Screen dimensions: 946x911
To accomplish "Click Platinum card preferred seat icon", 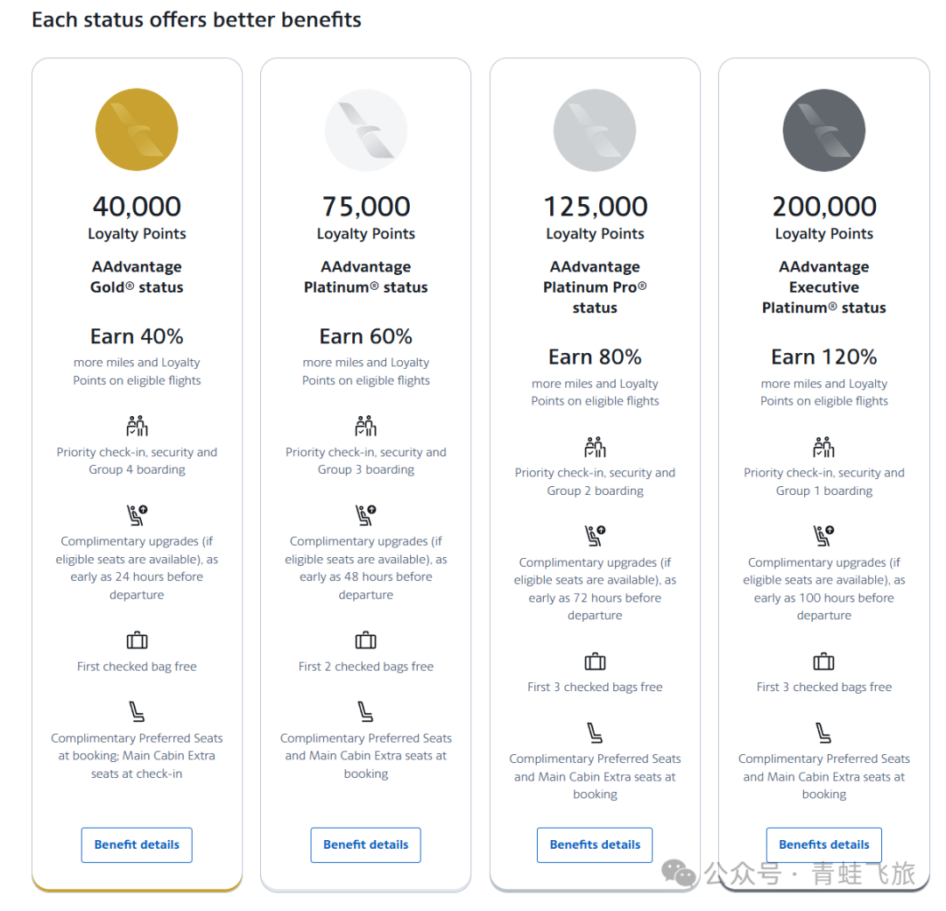I will (366, 711).
